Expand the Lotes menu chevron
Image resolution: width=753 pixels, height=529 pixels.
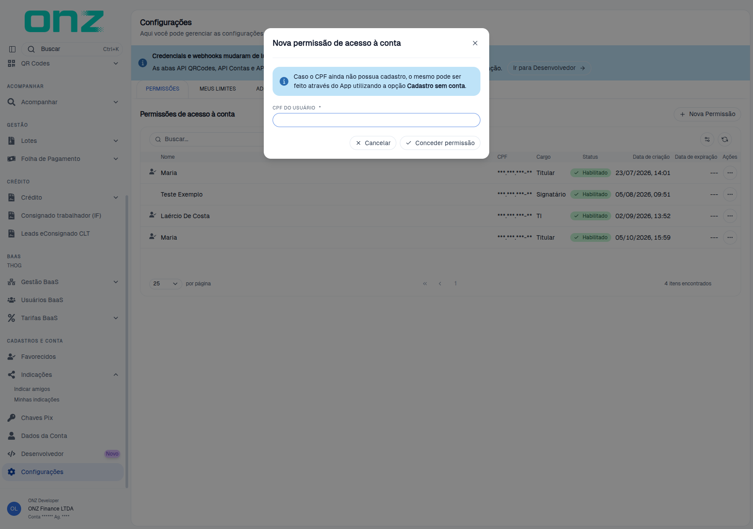[116, 141]
